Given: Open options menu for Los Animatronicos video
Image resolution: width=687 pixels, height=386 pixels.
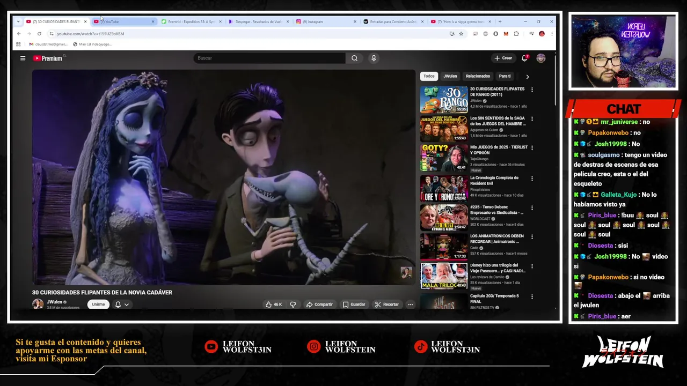Looking at the screenshot, I should (532, 237).
